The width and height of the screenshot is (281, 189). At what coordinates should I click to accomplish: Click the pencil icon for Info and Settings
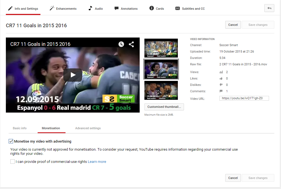click(10, 8)
